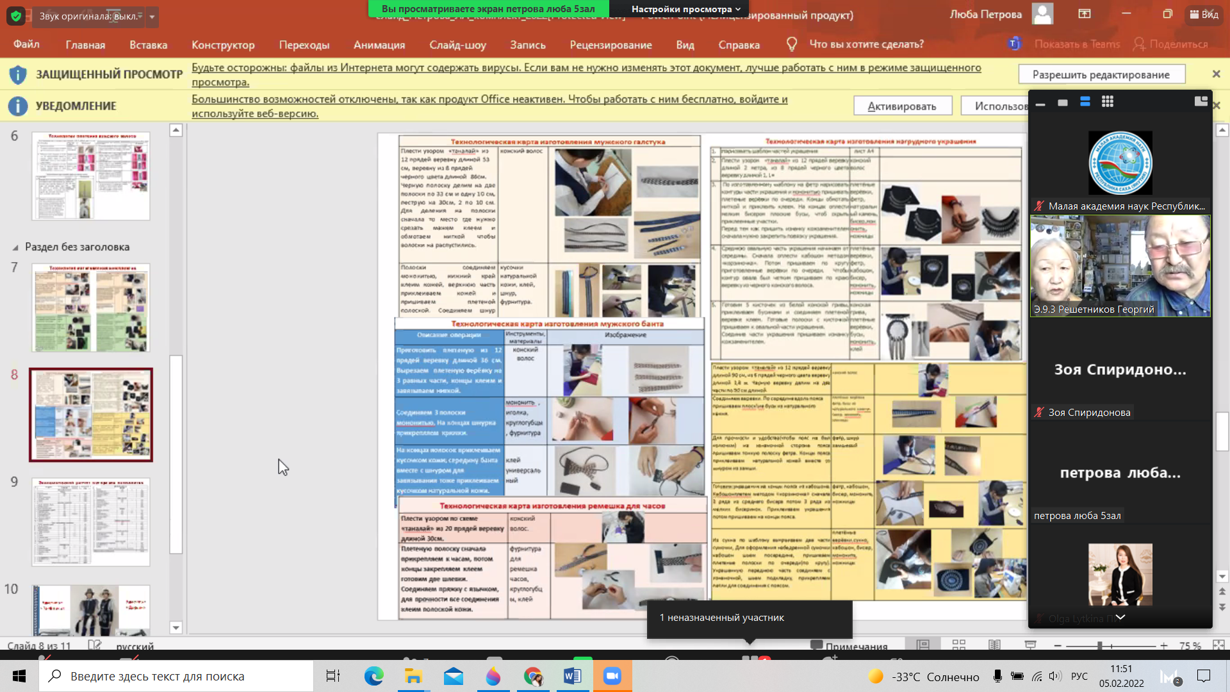Select the two-tile strip view in Zoom panel
Viewport: 1230px width, 692px height.
tap(1085, 102)
